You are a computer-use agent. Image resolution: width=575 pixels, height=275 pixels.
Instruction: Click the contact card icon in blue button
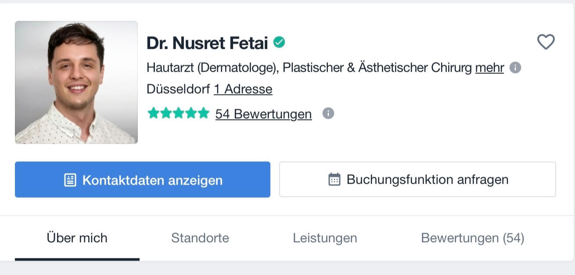pos(70,180)
